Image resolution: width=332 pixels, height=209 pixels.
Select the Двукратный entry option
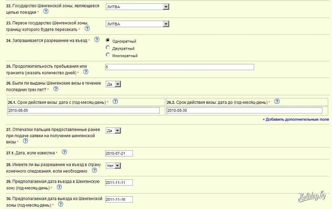click(108, 48)
